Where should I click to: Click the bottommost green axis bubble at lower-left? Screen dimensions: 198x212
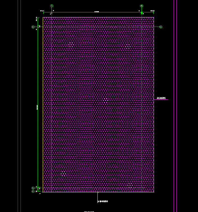click(33, 191)
